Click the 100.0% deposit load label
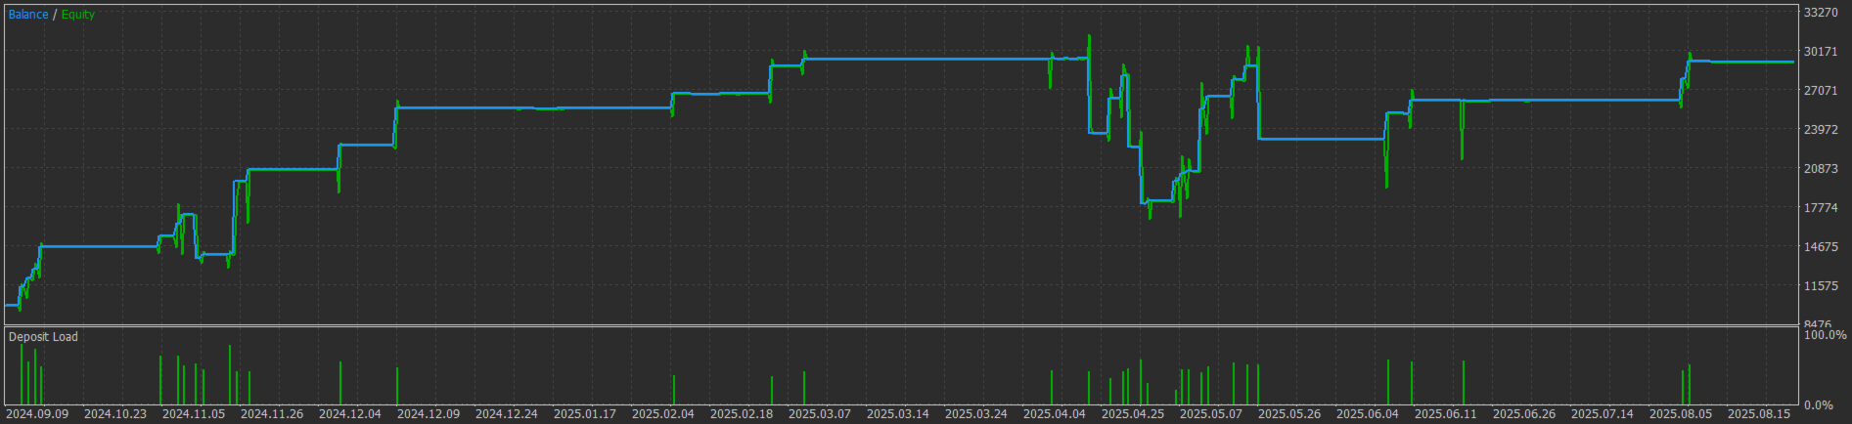 coord(1826,335)
